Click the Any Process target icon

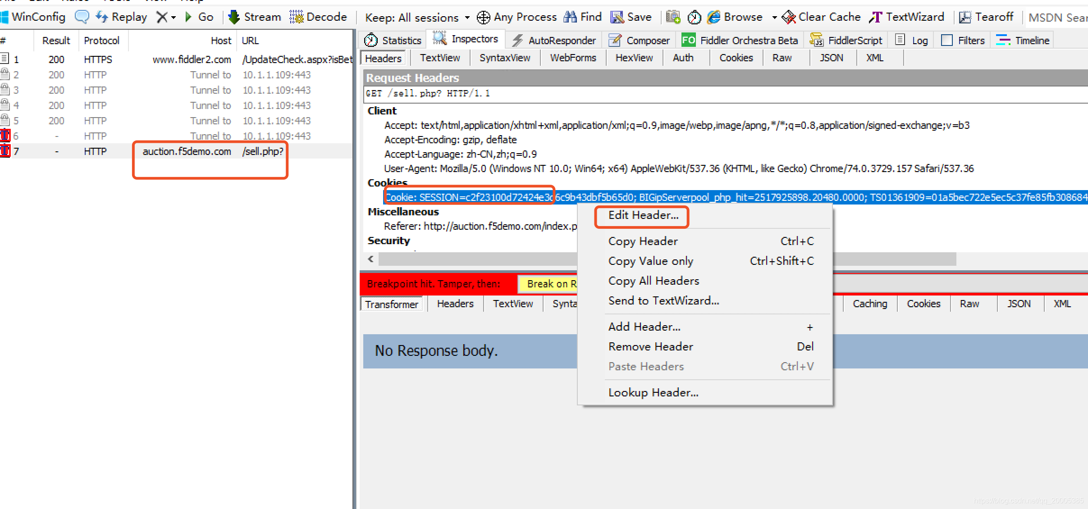483,18
